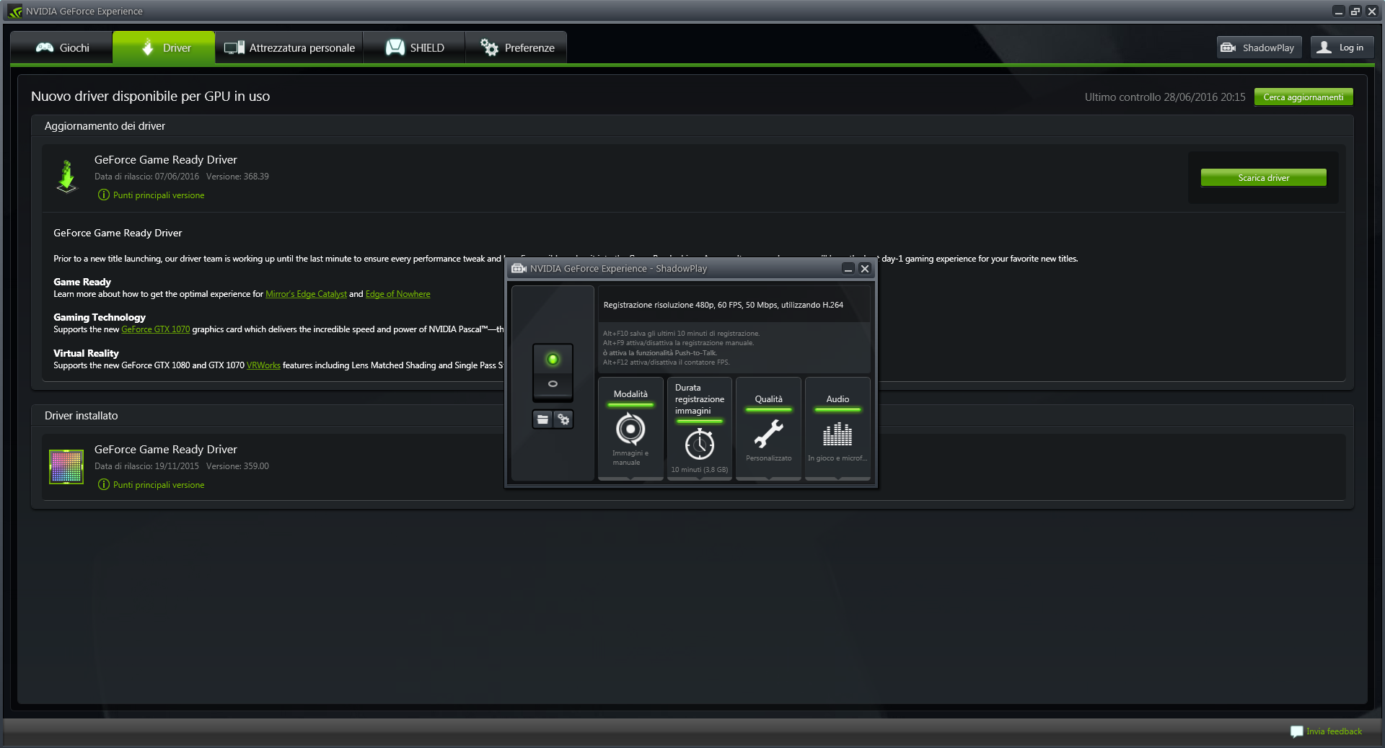Image resolution: width=1385 pixels, height=748 pixels.
Task: Click the Alt+F10 shortcut hint text
Action: tap(681, 334)
